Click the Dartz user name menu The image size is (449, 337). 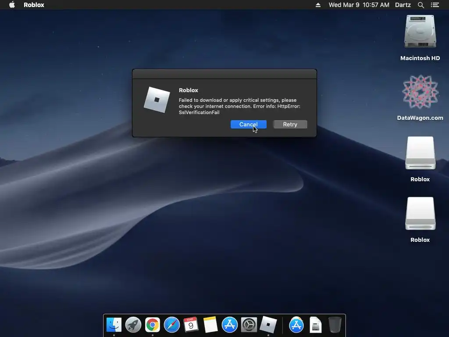pos(403,5)
